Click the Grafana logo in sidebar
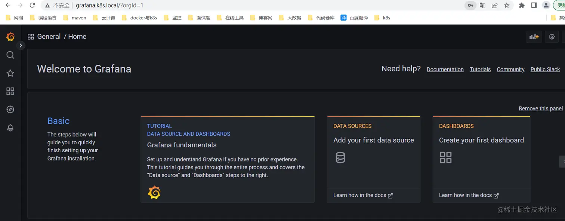 [10, 37]
